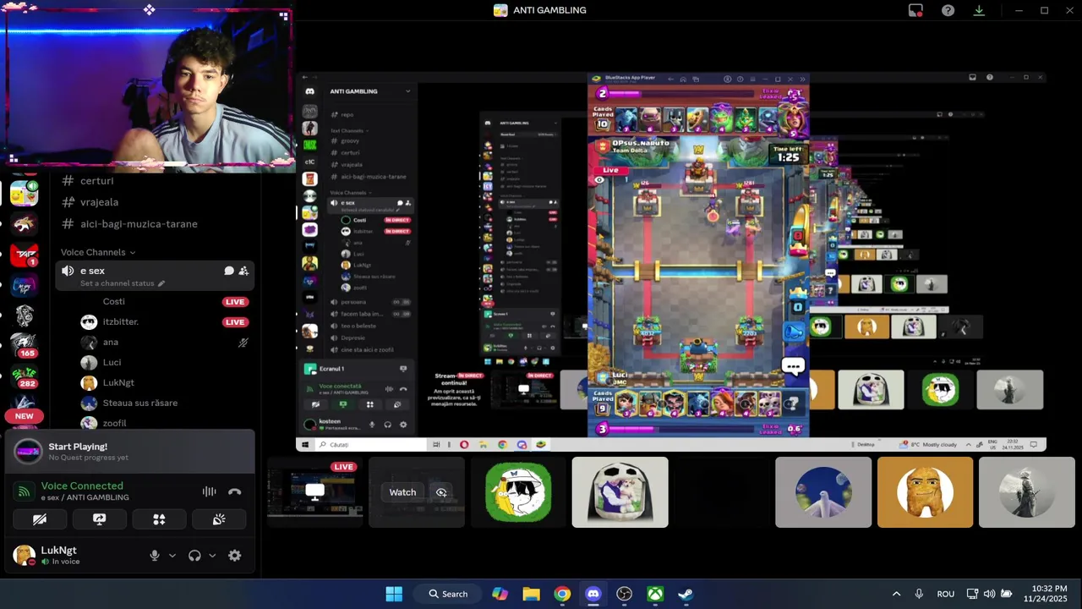Open File Explorer in the taskbar

(x=531, y=594)
